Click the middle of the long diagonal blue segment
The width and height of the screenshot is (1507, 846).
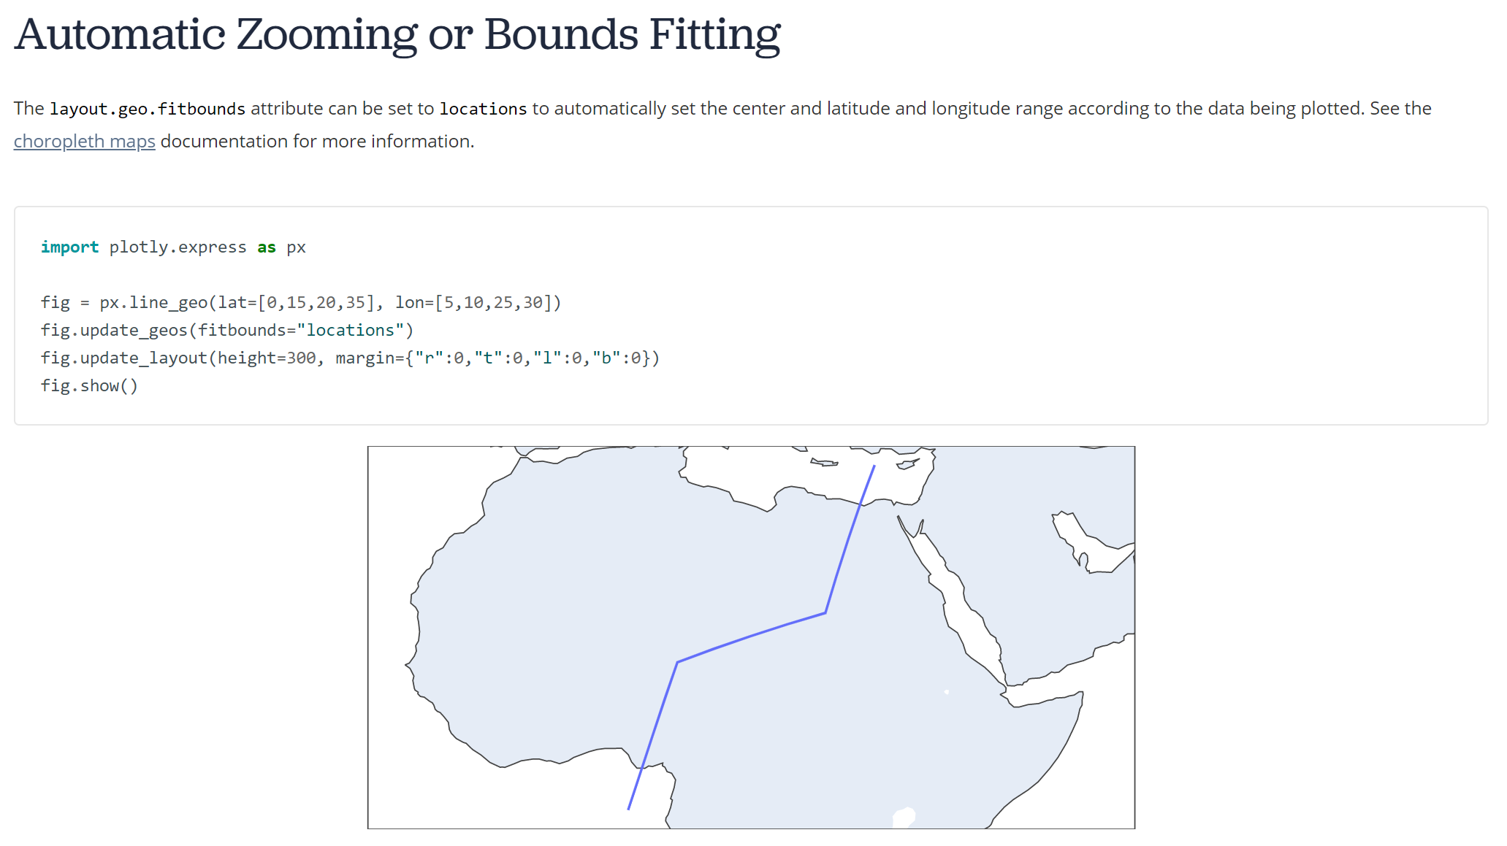[x=751, y=637]
